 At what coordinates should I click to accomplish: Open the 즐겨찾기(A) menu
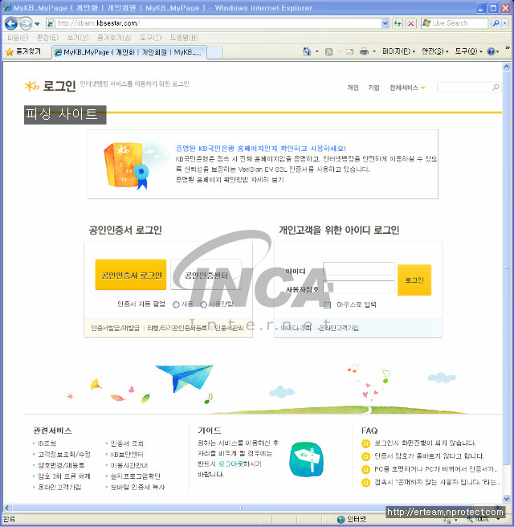click(x=114, y=38)
